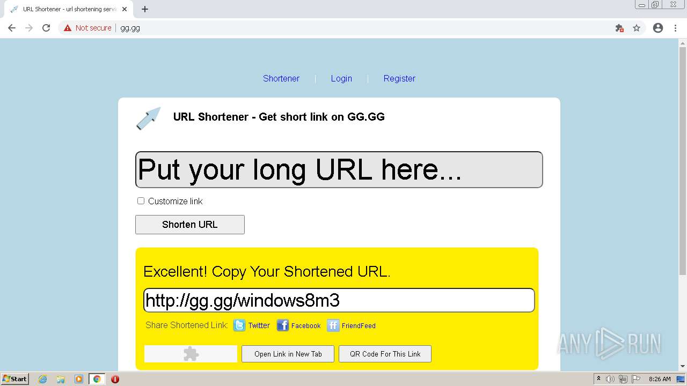Click the long URL input field
Image resolution: width=687 pixels, height=386 pixels.
(339, 169)
